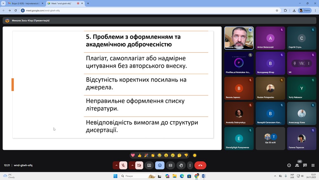The height and width of the screenshot is (180, 319).
Task: Open meeting details info icon
Action: [289, 165]
